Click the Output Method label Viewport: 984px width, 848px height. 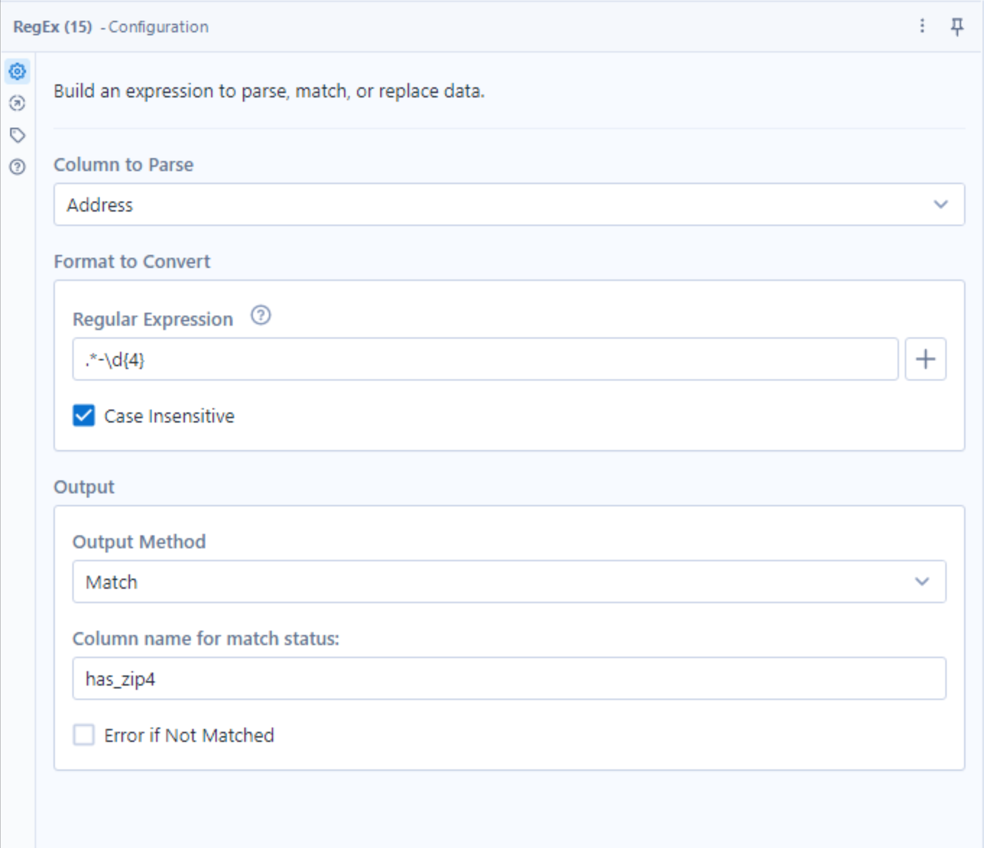click(x=139, y=542)
